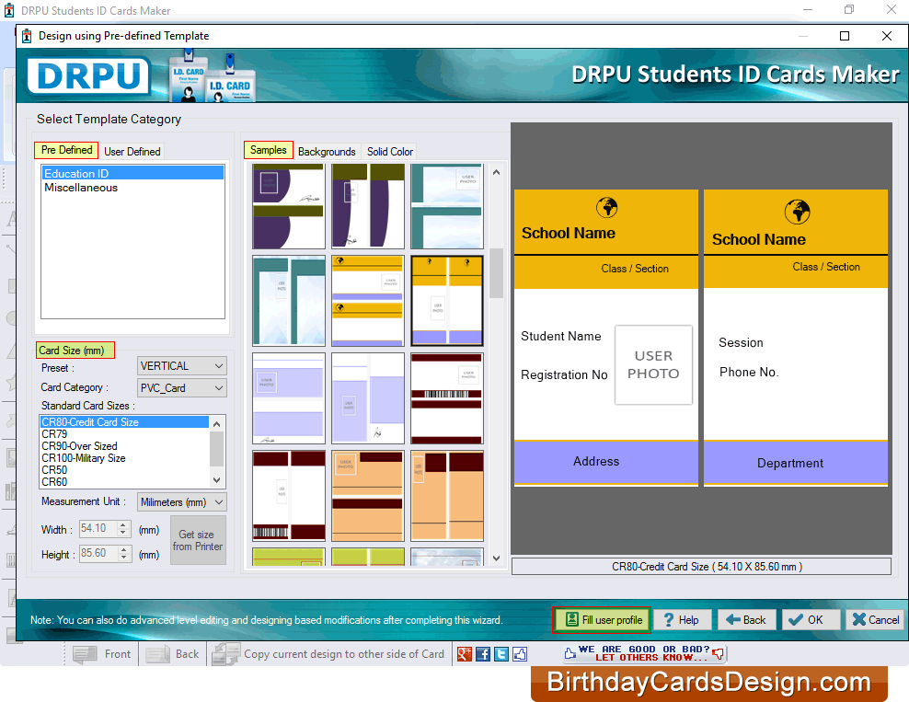The width and height of the screenshot is (909, 702).
Task: Increase Width with up stepper arrow
Action: click(123, 524)
